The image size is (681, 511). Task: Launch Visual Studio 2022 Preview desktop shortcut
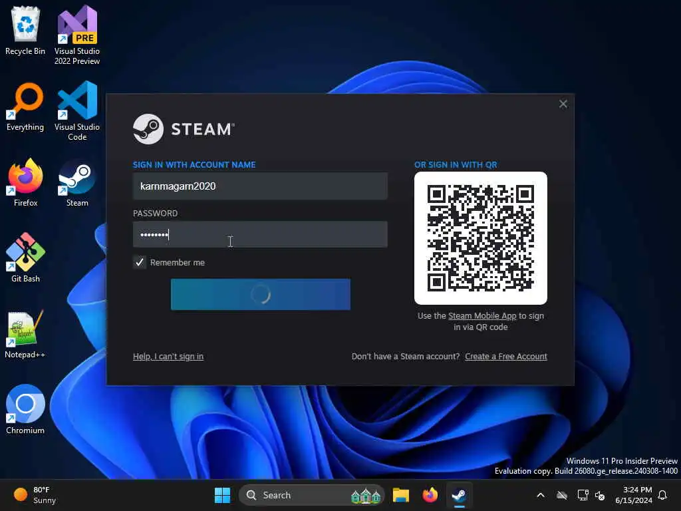77,35
